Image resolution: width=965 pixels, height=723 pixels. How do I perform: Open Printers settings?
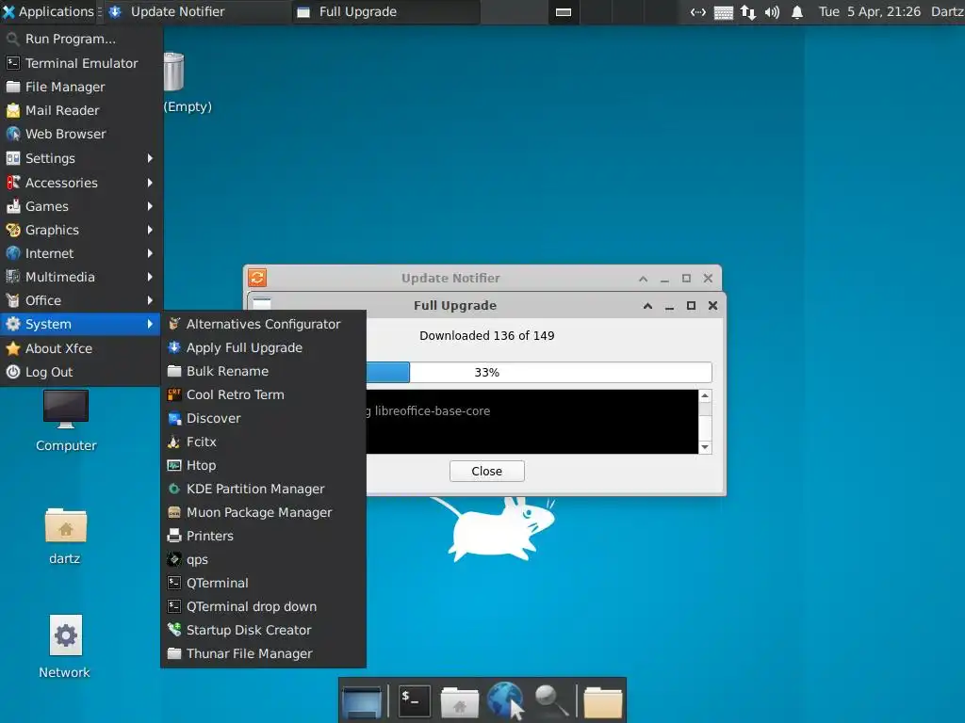264,536
